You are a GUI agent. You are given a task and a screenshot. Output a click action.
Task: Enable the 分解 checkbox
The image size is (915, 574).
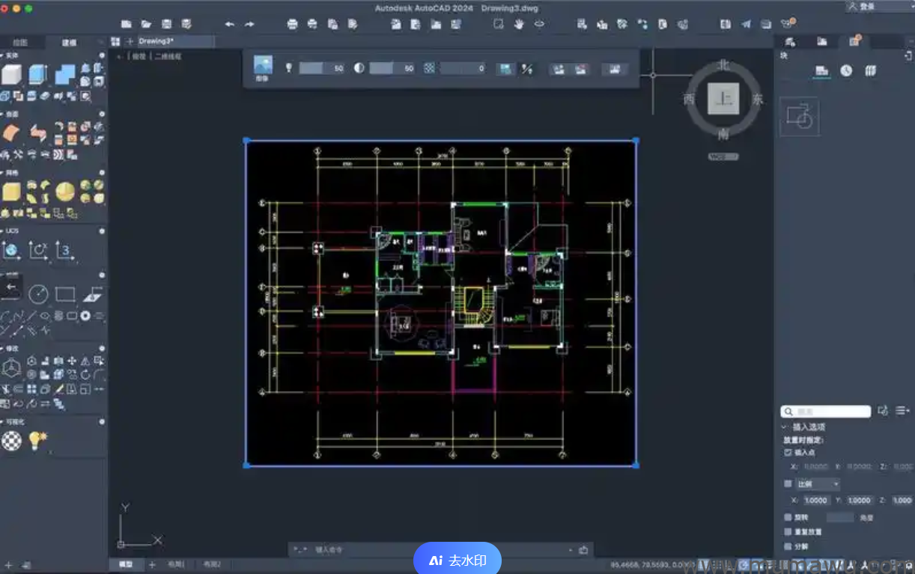click(788, 546)
